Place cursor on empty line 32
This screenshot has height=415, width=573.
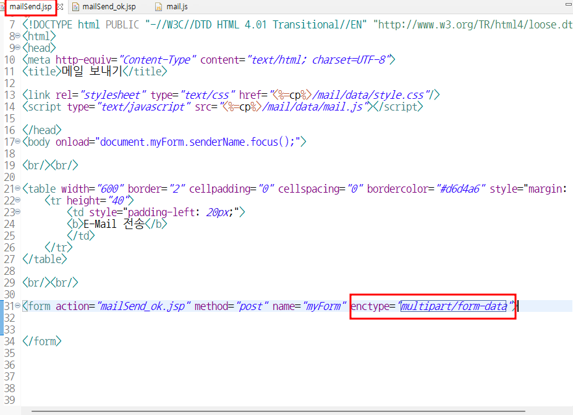(x=296, y=318)
